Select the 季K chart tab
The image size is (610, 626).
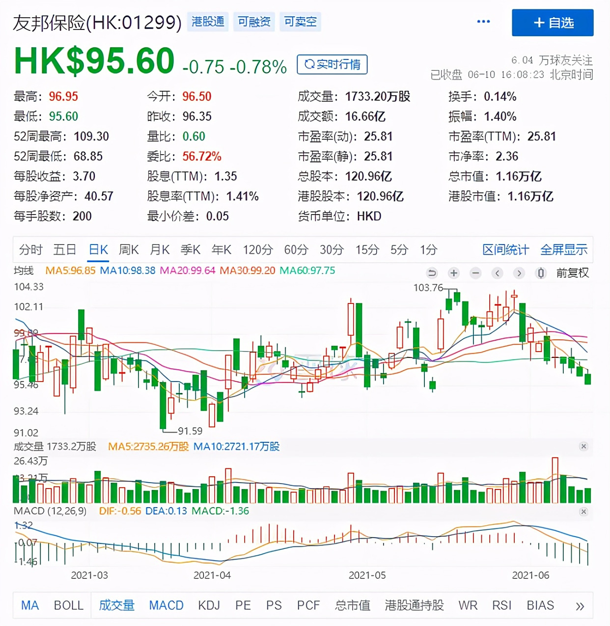pyautogui.click(x=190, y=250)
